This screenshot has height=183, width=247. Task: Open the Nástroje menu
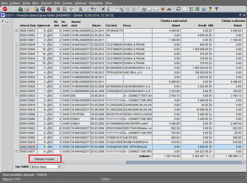pos(81,3)
